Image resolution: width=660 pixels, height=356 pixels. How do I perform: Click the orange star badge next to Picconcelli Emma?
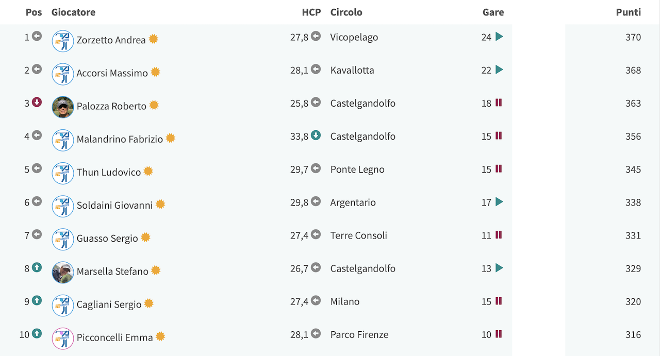coord(160,336)
